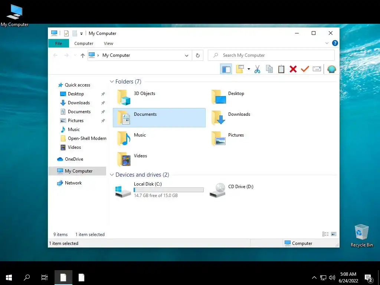Toggle the navigation pane toolbar button
Viewport: 380px width, 285px height.
pos(226,69)
